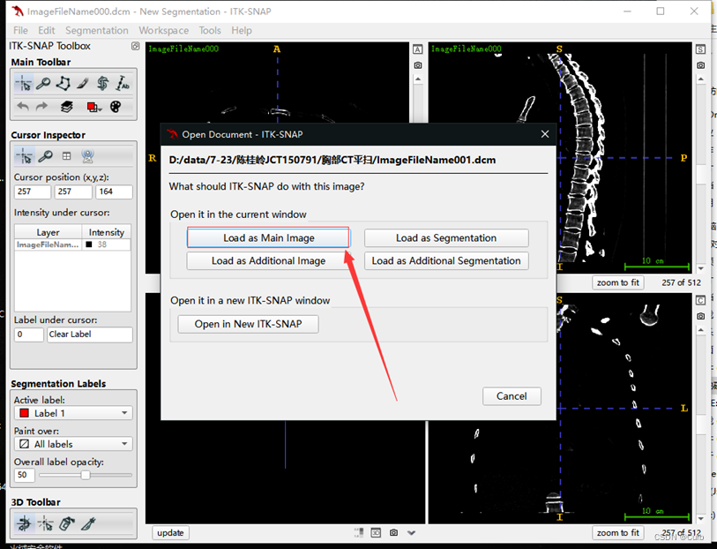
Task: Cancel the Open Document dialog
Action: pos(512,396)
